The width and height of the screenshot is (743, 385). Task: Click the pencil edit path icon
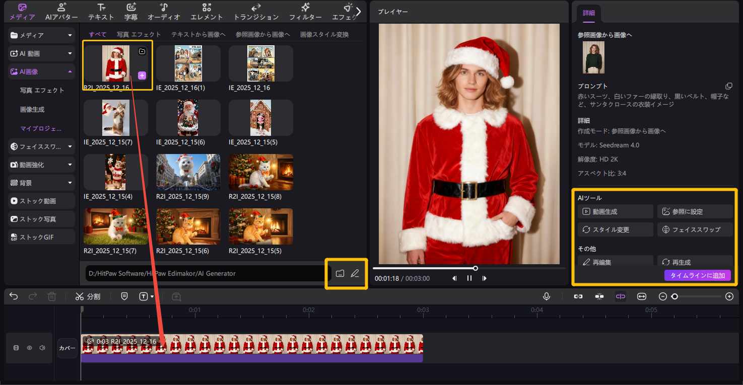click(355, 273)
